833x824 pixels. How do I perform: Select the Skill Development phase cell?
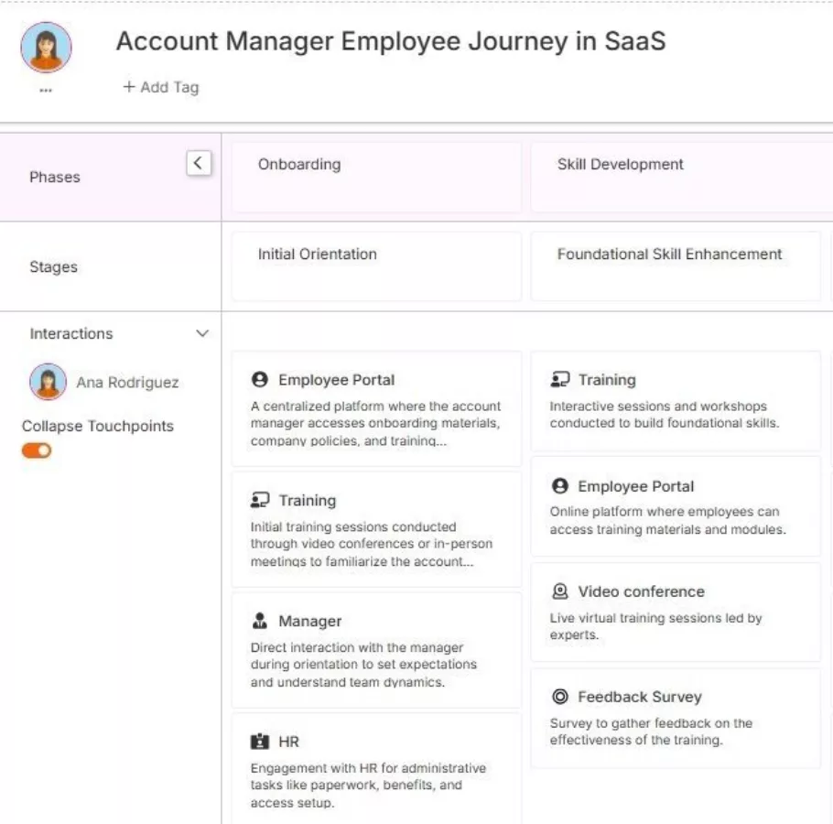coord(676,177)
